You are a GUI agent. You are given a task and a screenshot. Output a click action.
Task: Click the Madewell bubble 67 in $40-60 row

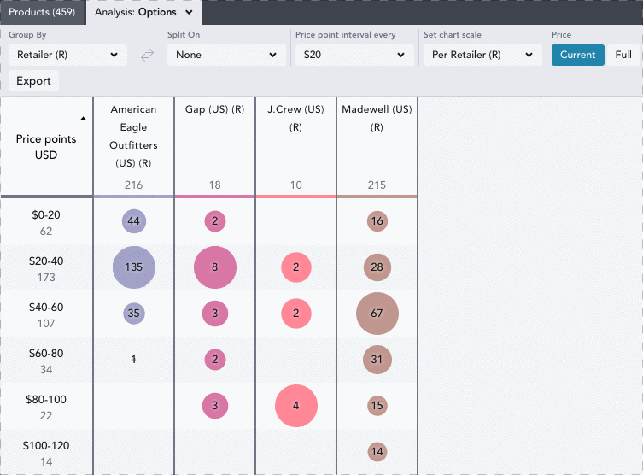coord(377,314)
